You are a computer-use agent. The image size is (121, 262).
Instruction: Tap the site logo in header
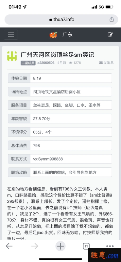coord(53,35)
